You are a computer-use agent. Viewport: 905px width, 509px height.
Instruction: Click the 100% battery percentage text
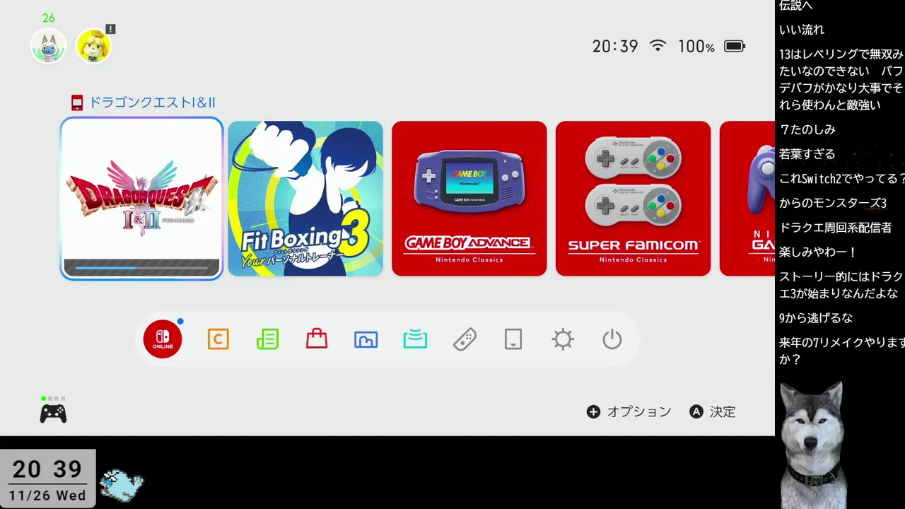pos(696,47)
